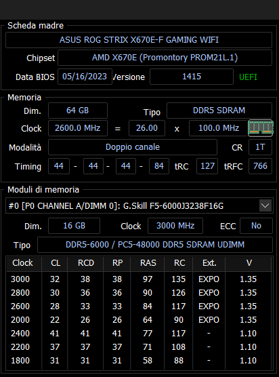279x377 pixels.
Task: Click RC value 126 in the 2800 row
Action: click(178, 293)
